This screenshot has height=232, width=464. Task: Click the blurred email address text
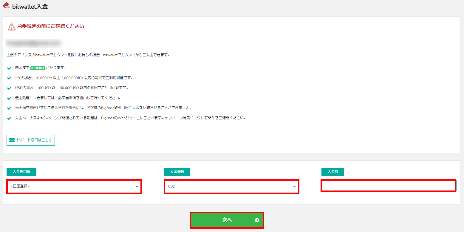(x=33, y=43)
